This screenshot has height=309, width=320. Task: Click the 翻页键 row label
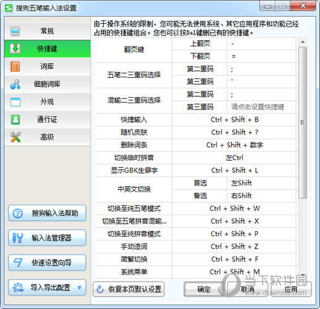(134, 49)
